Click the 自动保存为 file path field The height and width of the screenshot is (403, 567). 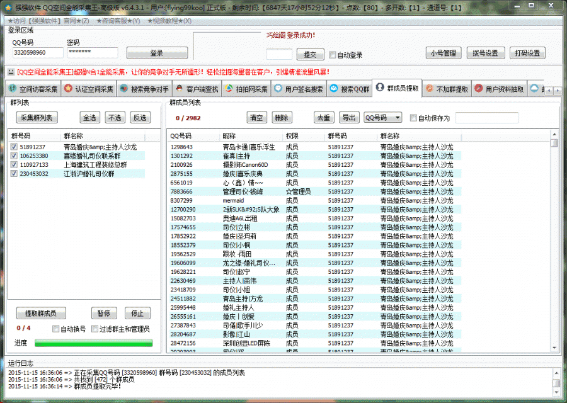point(487,118)
